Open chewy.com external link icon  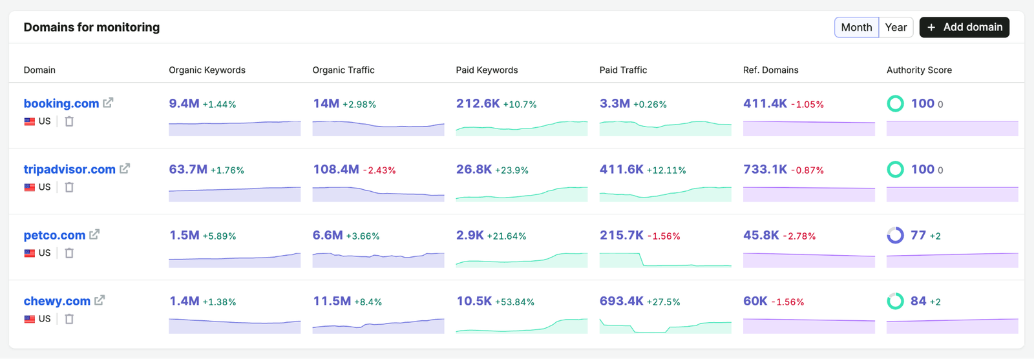[100, 300]
